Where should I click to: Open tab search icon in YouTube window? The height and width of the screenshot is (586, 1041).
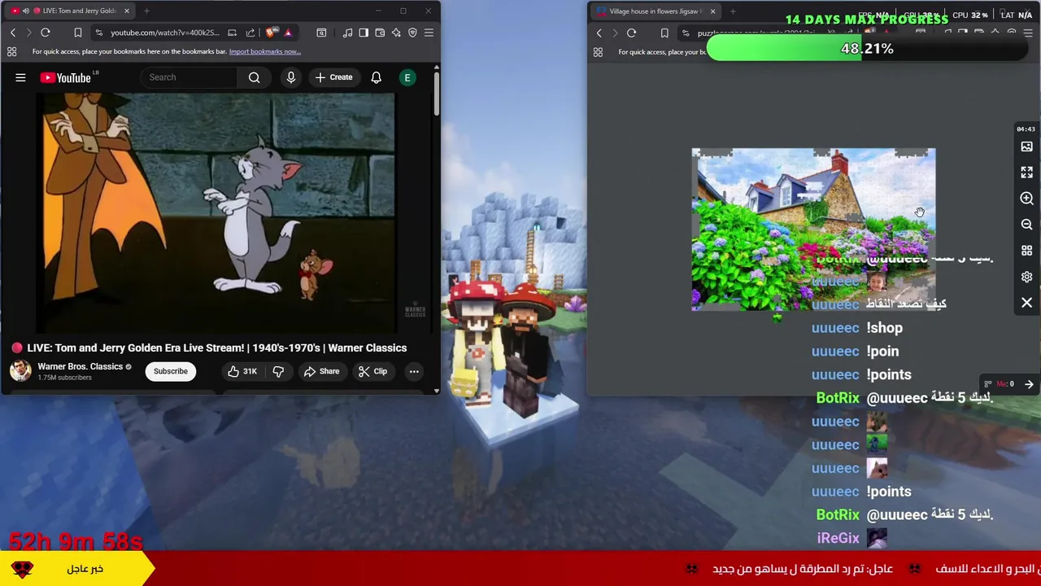(321, 33)
